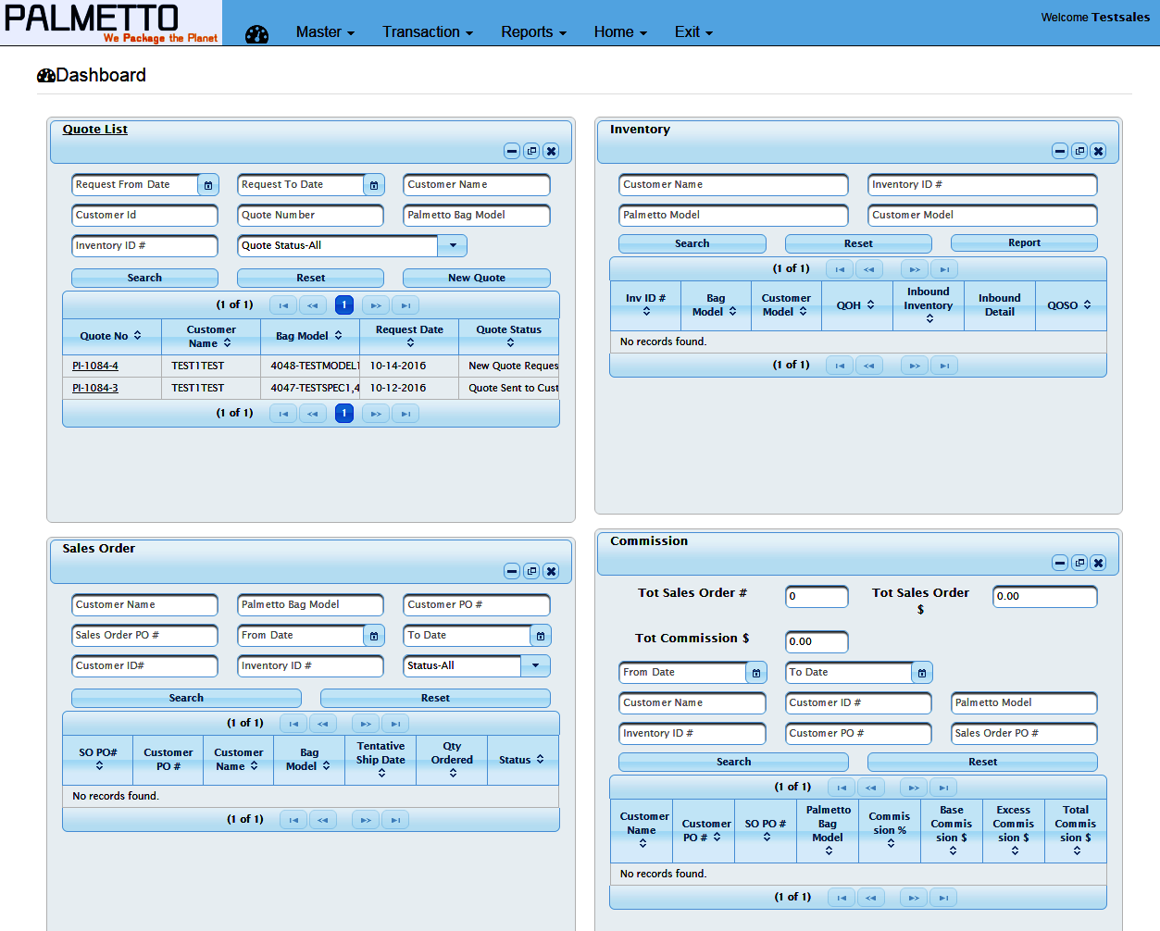Screen dimensions: 1160x931
Task: Click the dashboard gauge icon in navbar
Action: tap(256, 34)
